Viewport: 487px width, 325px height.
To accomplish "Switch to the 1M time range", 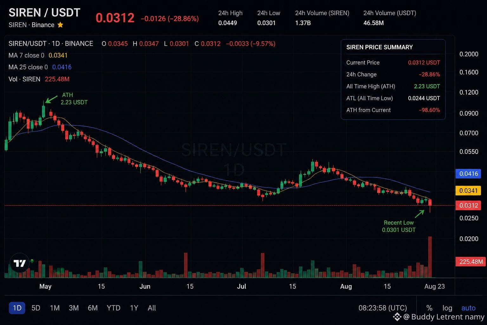I will click(x=55, y=308).
